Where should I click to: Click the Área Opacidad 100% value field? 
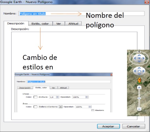(82, 107)
